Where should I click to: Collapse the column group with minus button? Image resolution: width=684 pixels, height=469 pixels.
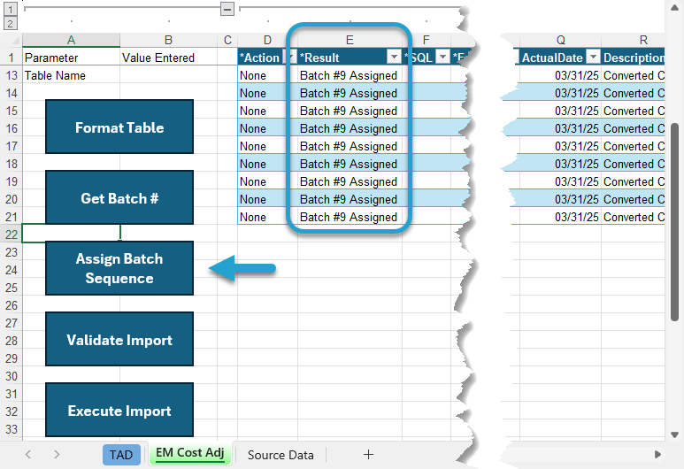(227, 9)
